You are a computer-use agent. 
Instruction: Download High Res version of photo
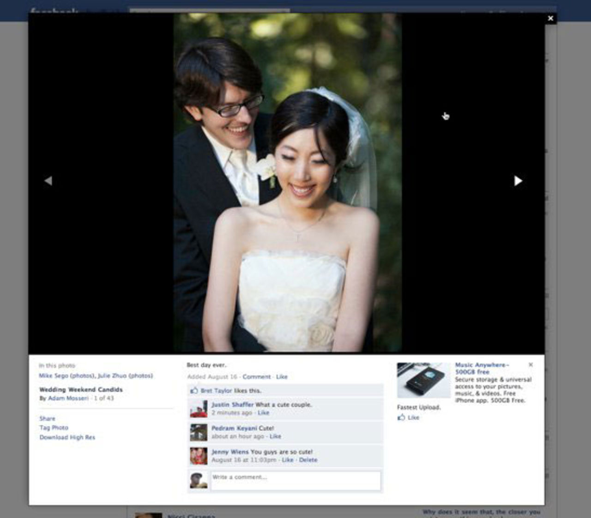tap(67, 437)
